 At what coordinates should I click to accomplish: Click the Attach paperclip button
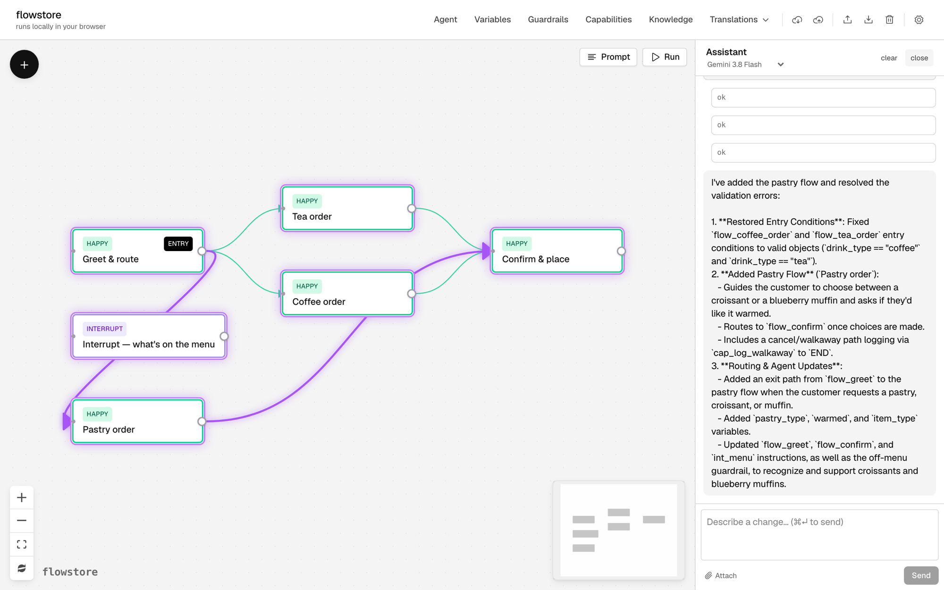coord(721,575)
